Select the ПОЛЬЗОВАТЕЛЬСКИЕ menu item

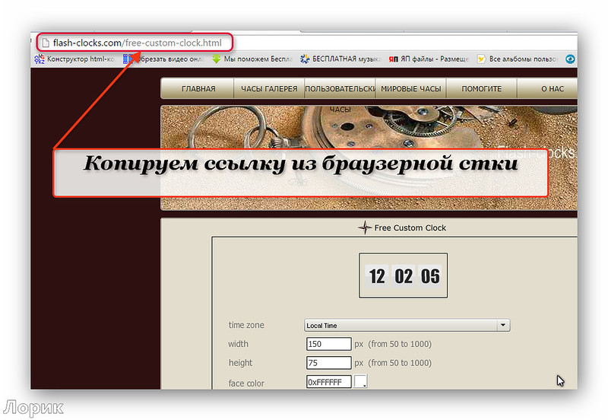point(340,89)
